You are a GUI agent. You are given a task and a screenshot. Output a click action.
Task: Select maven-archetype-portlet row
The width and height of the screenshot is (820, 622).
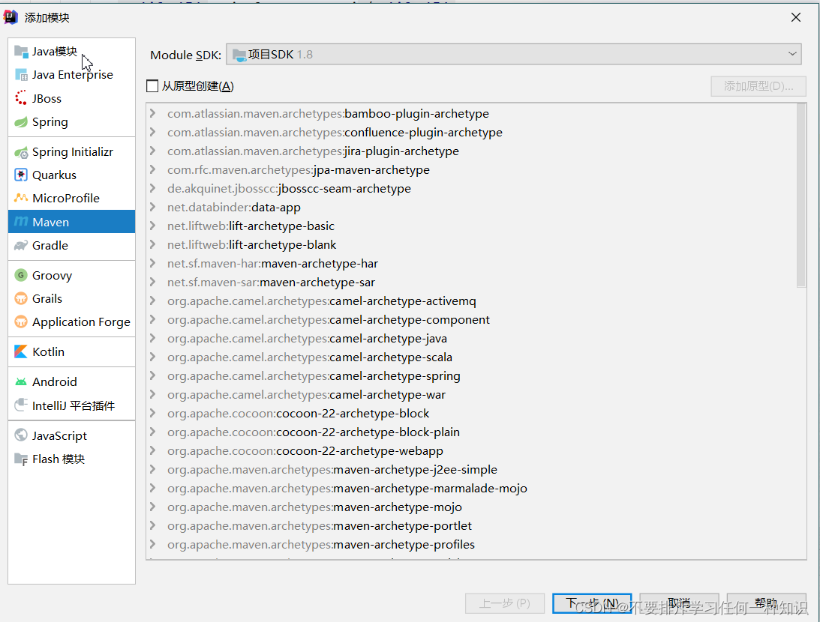point(471,526)
